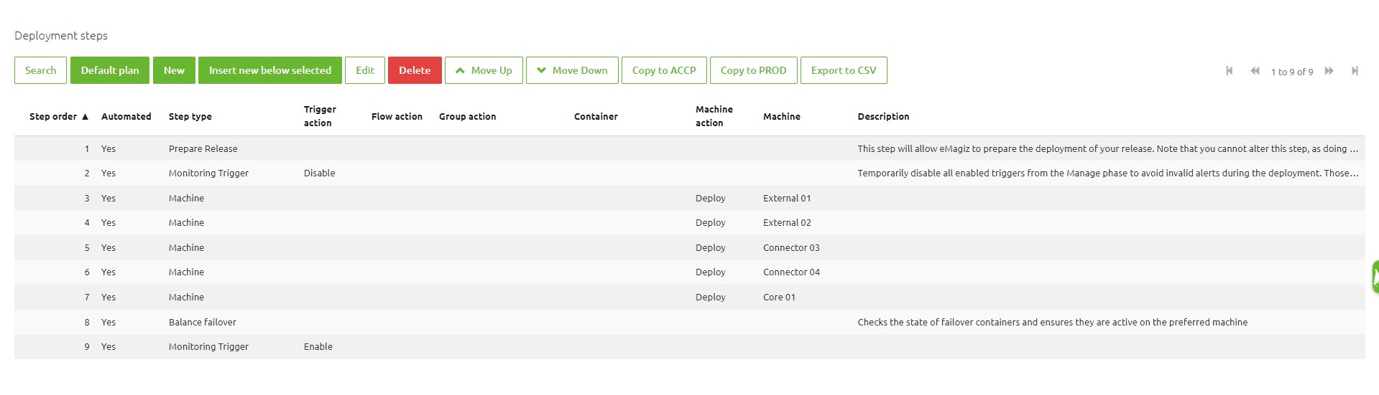
Task: Move the selected step up
Action: 484,70
